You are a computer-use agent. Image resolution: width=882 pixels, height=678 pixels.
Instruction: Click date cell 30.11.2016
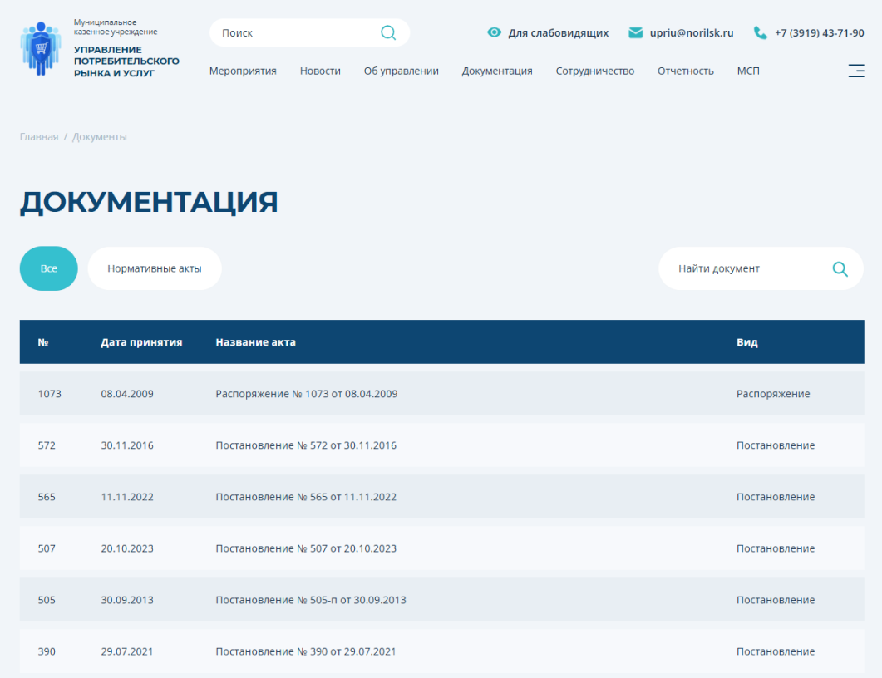point(127,445)
